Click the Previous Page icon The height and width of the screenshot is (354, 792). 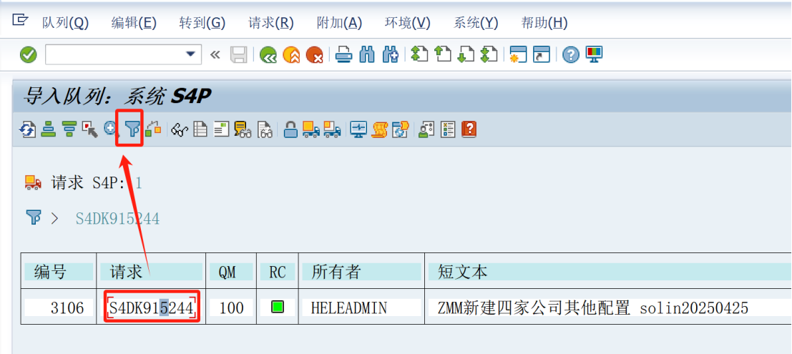click(442, 54)
